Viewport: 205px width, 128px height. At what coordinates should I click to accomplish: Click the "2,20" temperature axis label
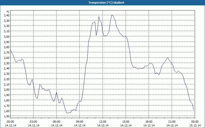pyautogui.click(x=7, y=79)
